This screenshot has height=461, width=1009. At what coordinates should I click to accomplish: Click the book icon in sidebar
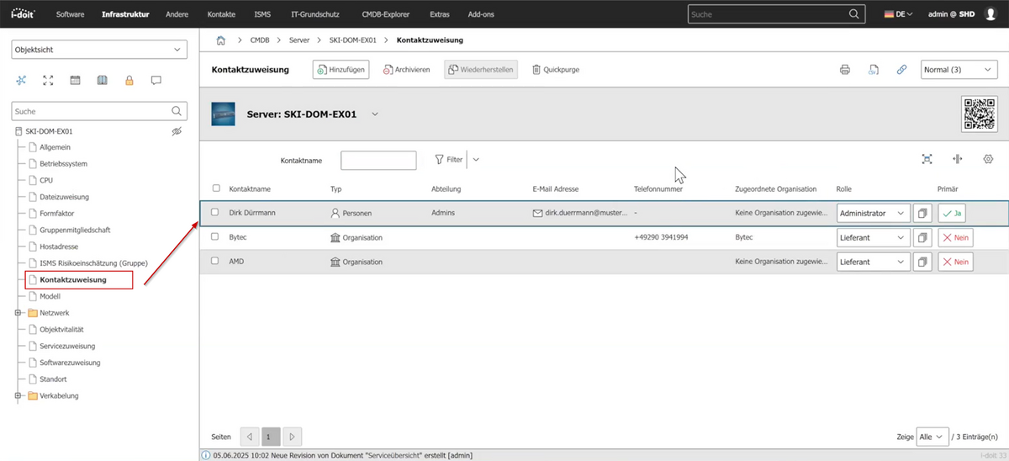click(x=102, y=81)
